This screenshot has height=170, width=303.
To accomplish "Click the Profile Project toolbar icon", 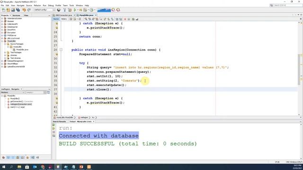I will (91, 10).
